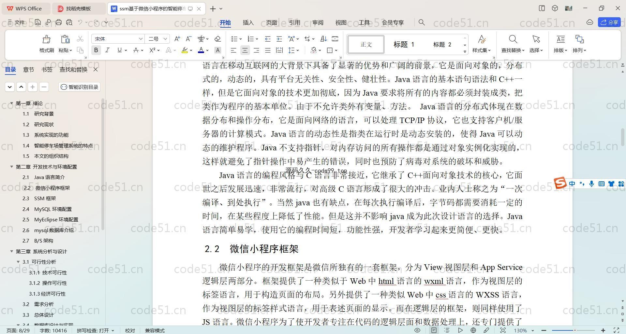626x334 pixels.
Task: Toggle character shading A button
Action: (x=218, y=50)
